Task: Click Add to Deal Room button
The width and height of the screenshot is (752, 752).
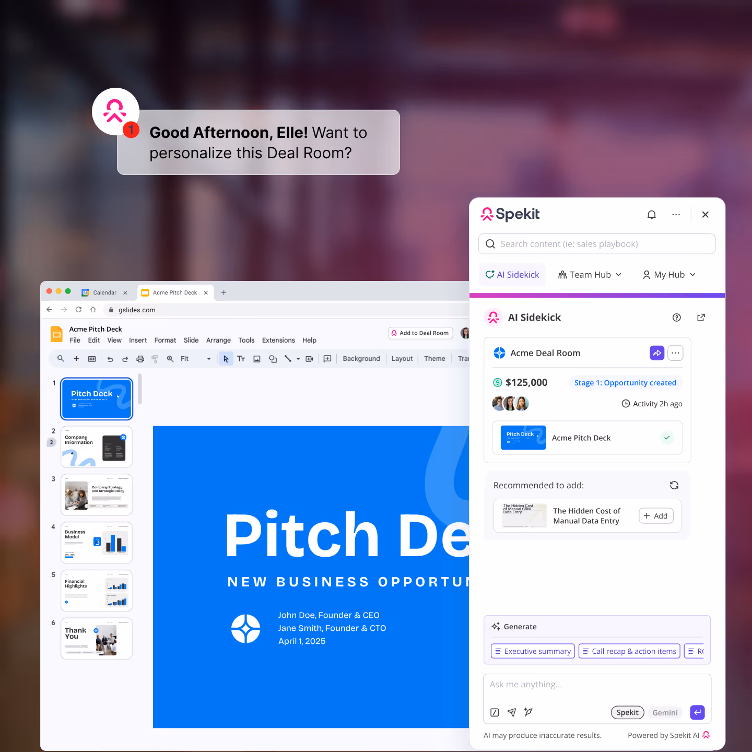Action: [x=420, y=333]
